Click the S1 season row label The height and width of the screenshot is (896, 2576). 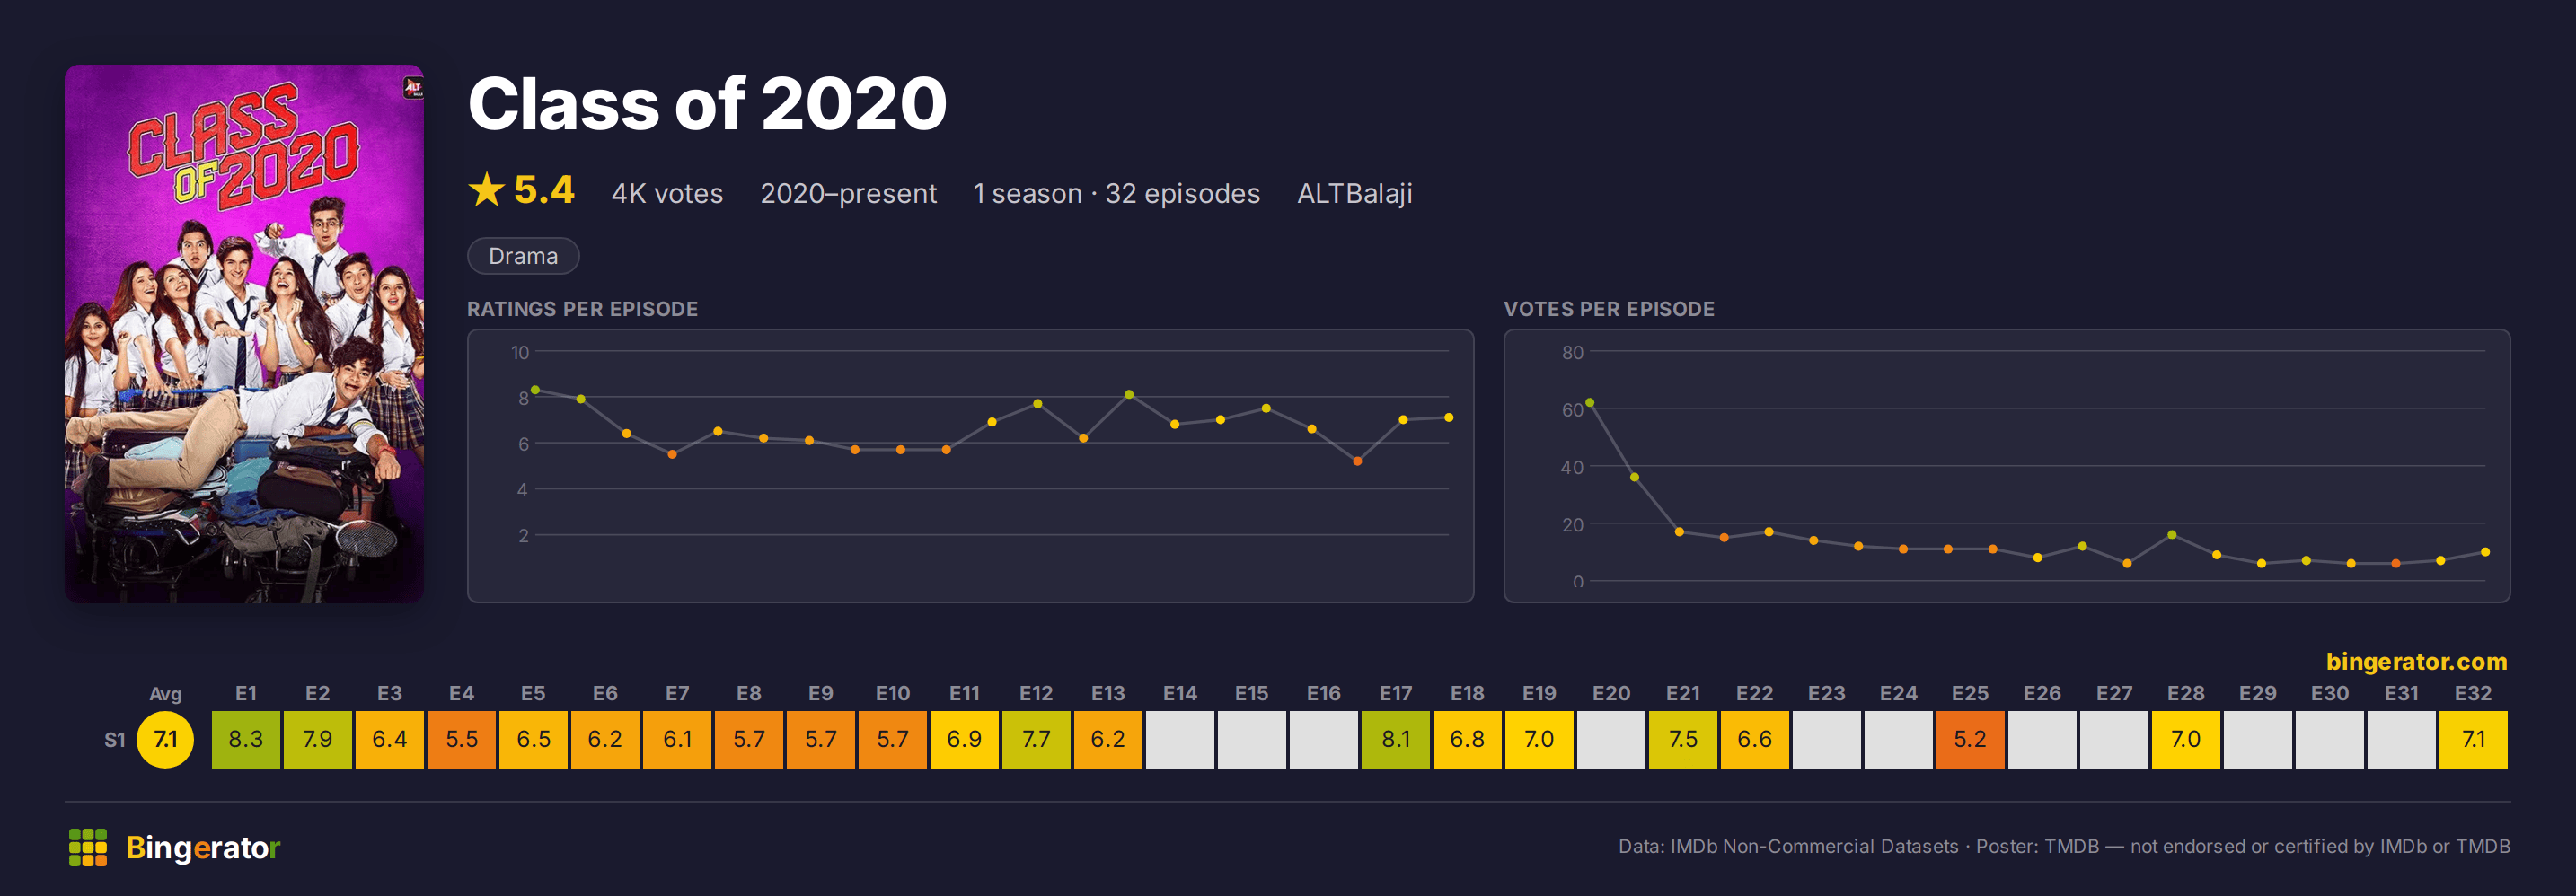[x=115, y=740]
